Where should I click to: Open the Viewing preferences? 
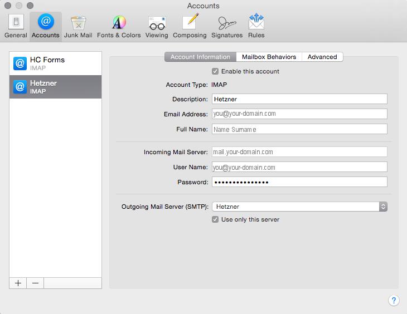coord(157,26)
